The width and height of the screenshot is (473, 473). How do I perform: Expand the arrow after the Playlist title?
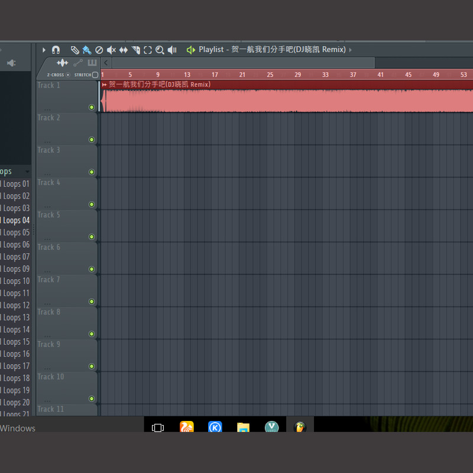pyautogui.click(x=351, y=50)
